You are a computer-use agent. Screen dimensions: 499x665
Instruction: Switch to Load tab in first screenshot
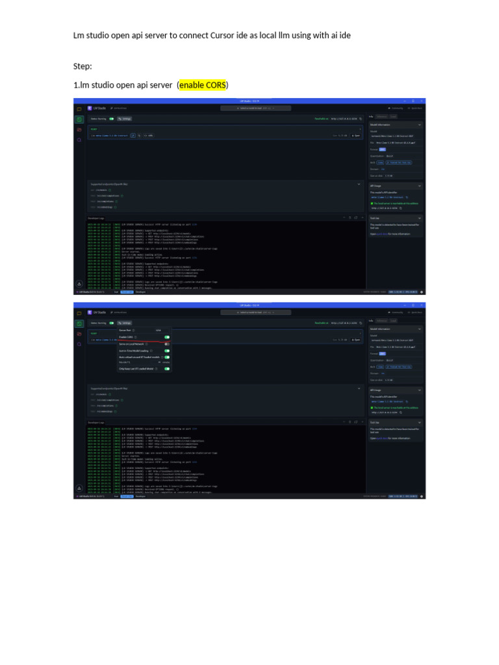[393, 117]
